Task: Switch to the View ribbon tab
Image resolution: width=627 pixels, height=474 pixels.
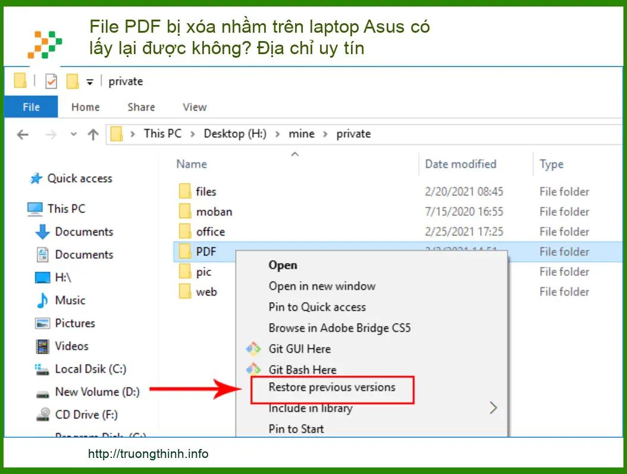Action: pyautogui.click(x=194, y=107)
